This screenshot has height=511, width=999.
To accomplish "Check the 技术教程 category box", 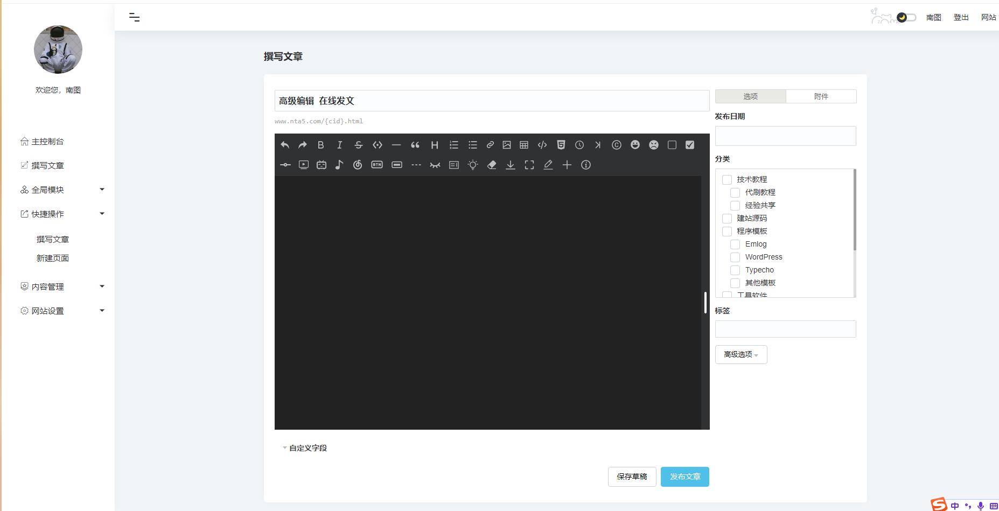I will tap(727, 180).
